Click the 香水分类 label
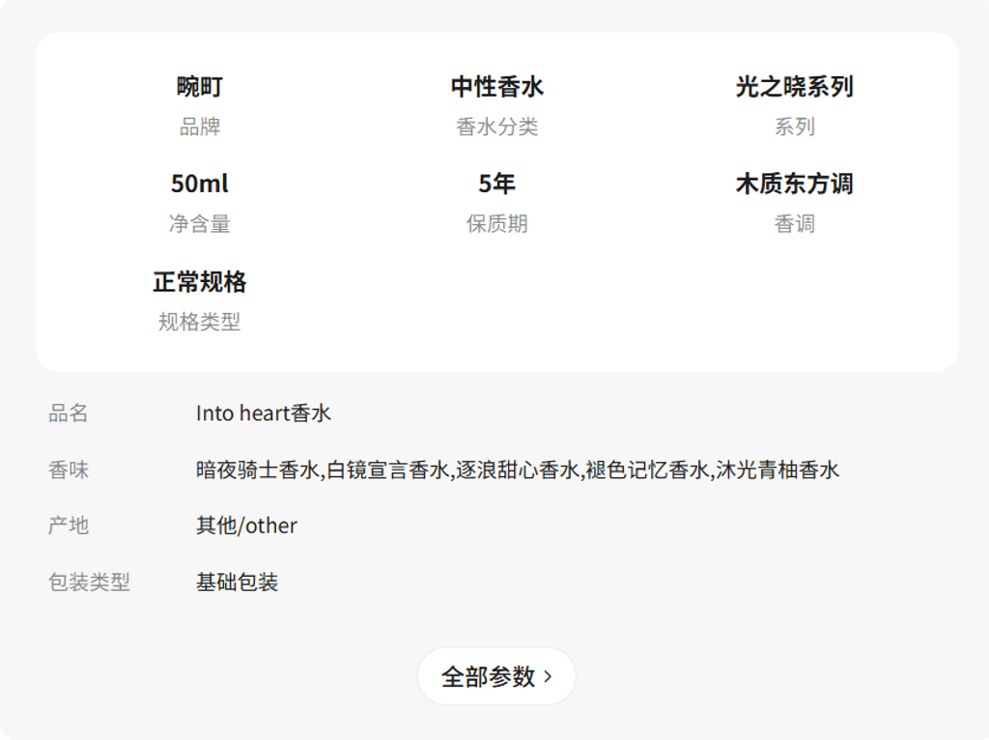The width and height of the screenshot is (989, 740). click(497, 127)
